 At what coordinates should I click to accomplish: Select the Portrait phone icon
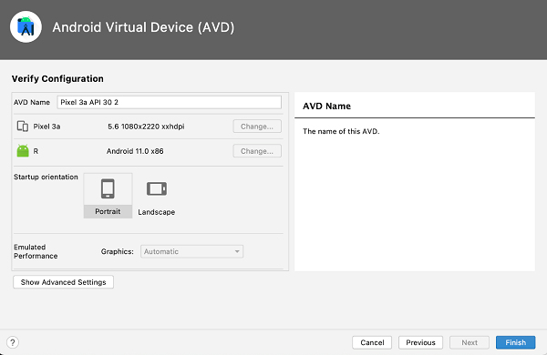tap(108, 188)
